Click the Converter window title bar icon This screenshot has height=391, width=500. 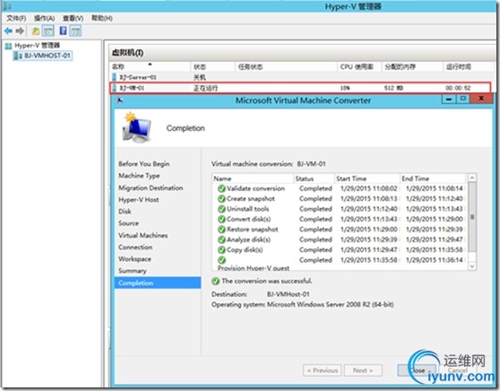(120, 100)
